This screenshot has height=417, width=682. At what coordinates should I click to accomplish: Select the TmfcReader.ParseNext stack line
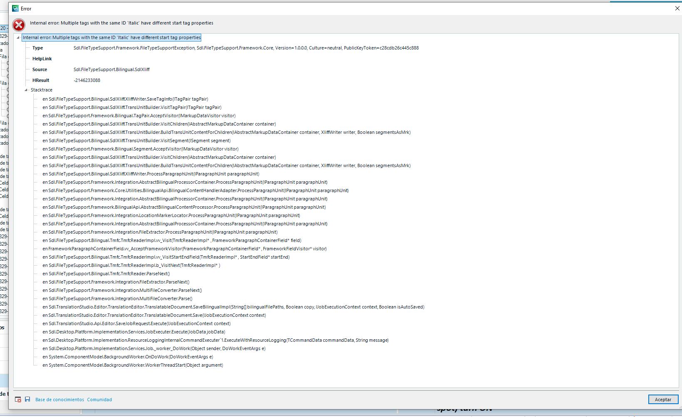(106, 274)
